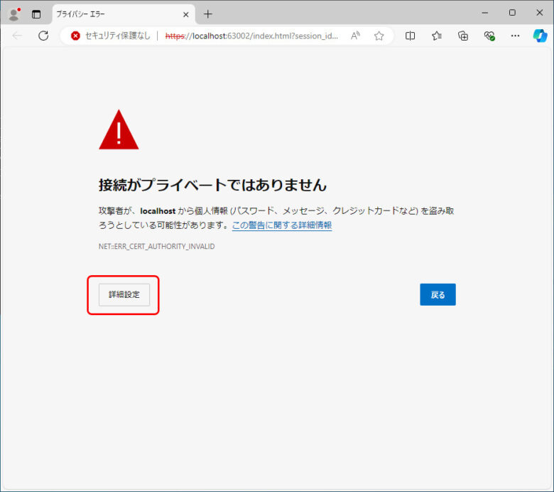Focus the localhost URL address field
The height and width of the screenshot is (492, 554).
(251, 36)
